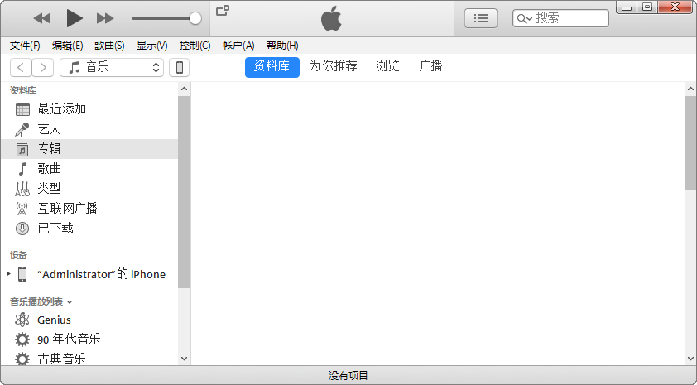
Task: Switch to the 浏览 tab
Action: (x=387, y=66)
